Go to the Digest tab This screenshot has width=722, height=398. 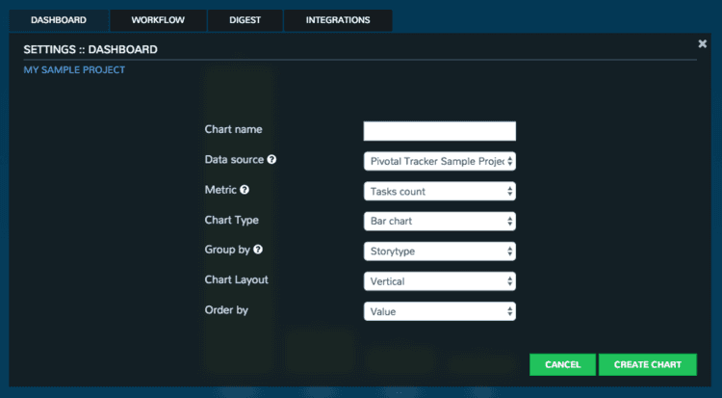pyautogui.click(x=245, y=20)
